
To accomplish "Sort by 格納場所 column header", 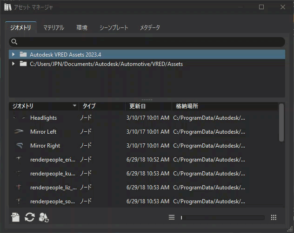I will click(225, 106).
